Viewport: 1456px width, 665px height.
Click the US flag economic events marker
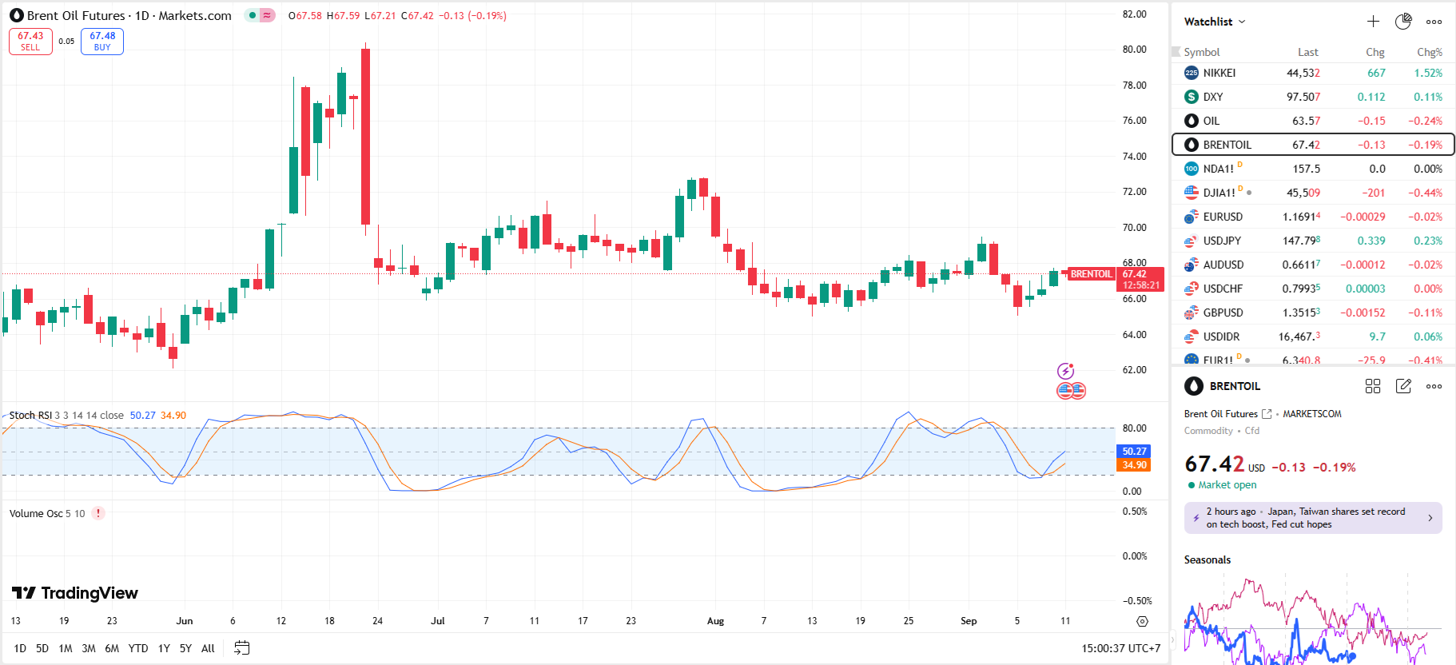tap(1072, 391)
